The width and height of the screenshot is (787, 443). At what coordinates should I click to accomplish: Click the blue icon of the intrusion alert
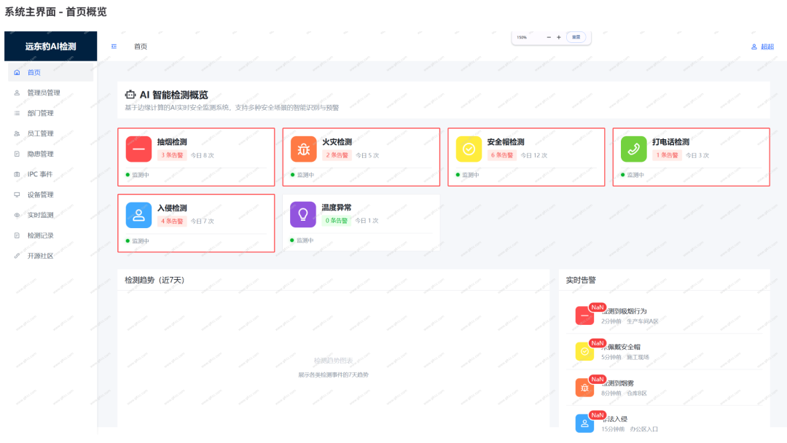click(x=584, y=423)
